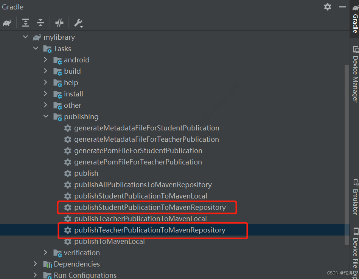Select publishTeacherPublicationToMavenLocal task
359x279 pixels.
point(141,219)
